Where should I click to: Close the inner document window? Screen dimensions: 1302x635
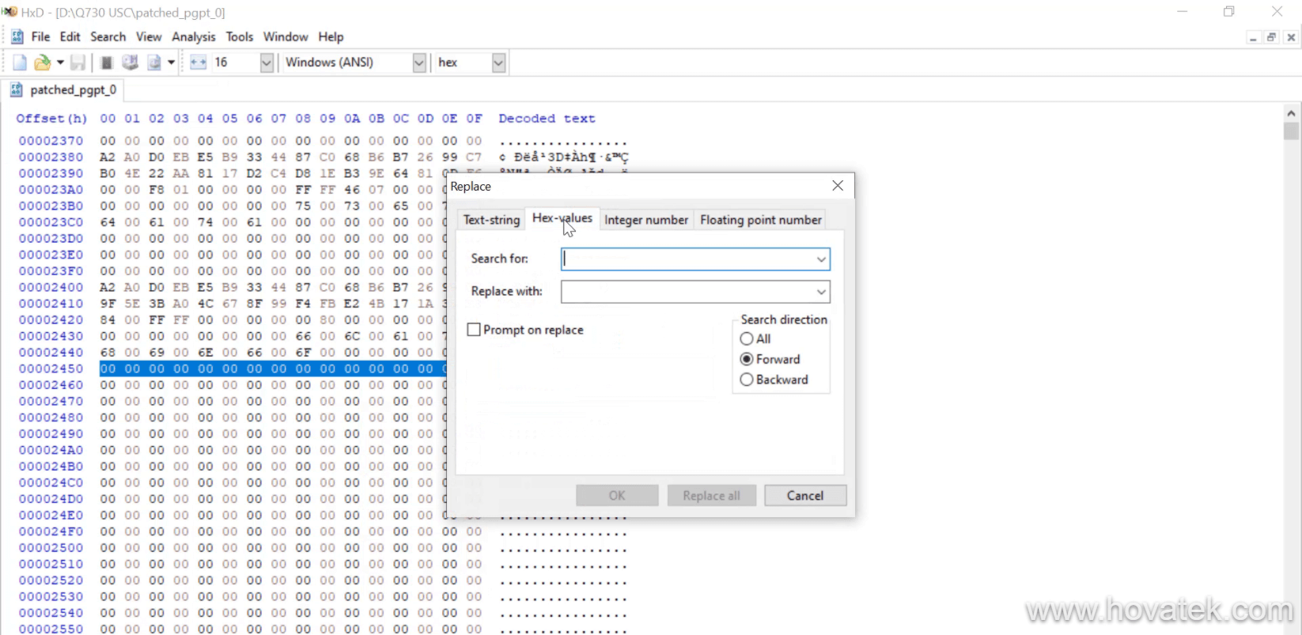1291,37
